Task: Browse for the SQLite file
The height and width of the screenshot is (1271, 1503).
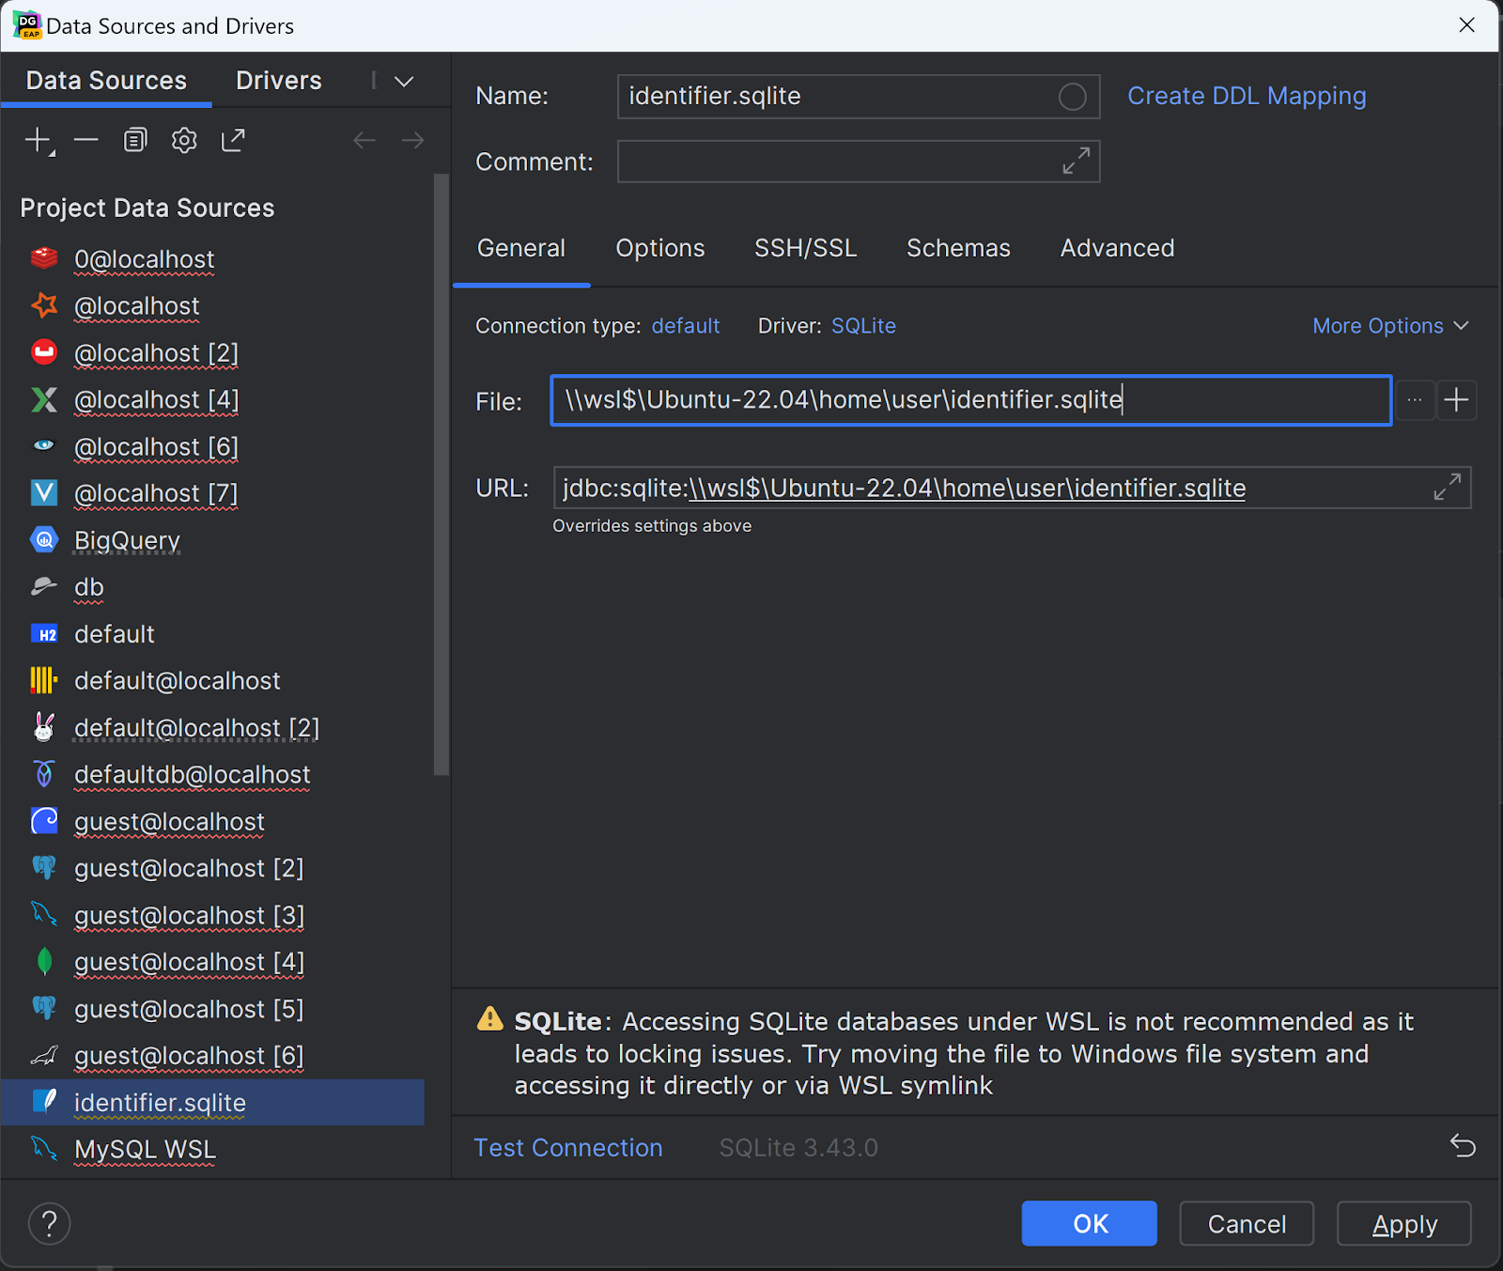Action: point(1415,400)
